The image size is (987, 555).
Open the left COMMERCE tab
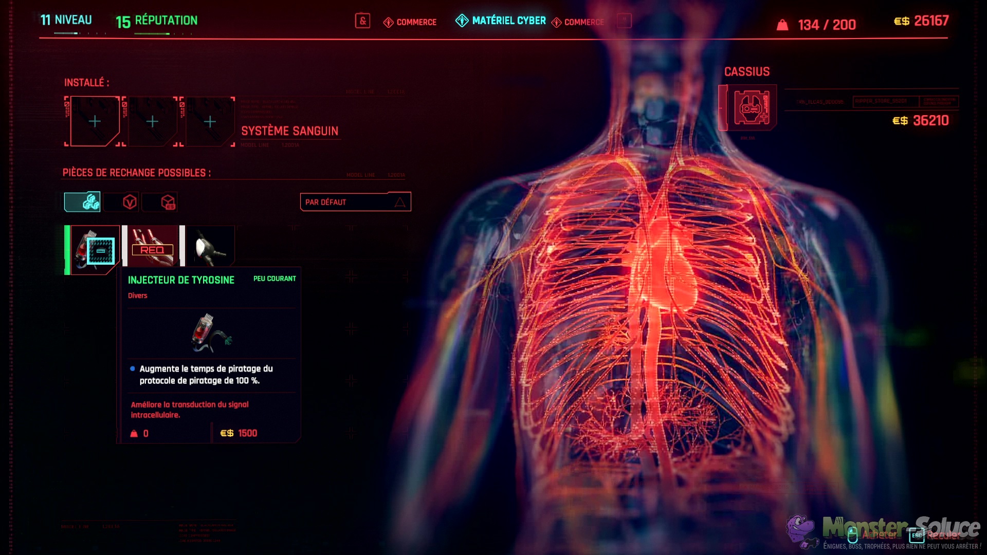pyautogui.click(x=410, y=22)
